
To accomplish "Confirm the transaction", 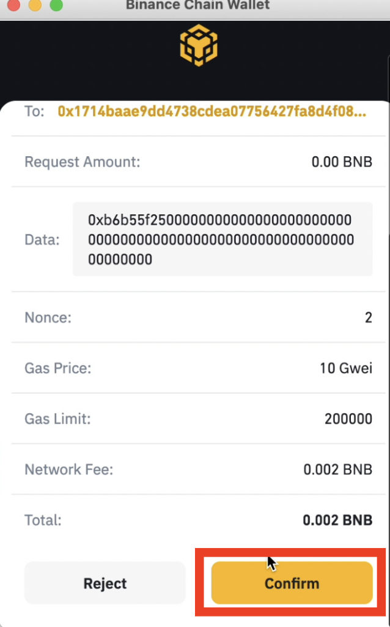I will click(x=292, y=583).
